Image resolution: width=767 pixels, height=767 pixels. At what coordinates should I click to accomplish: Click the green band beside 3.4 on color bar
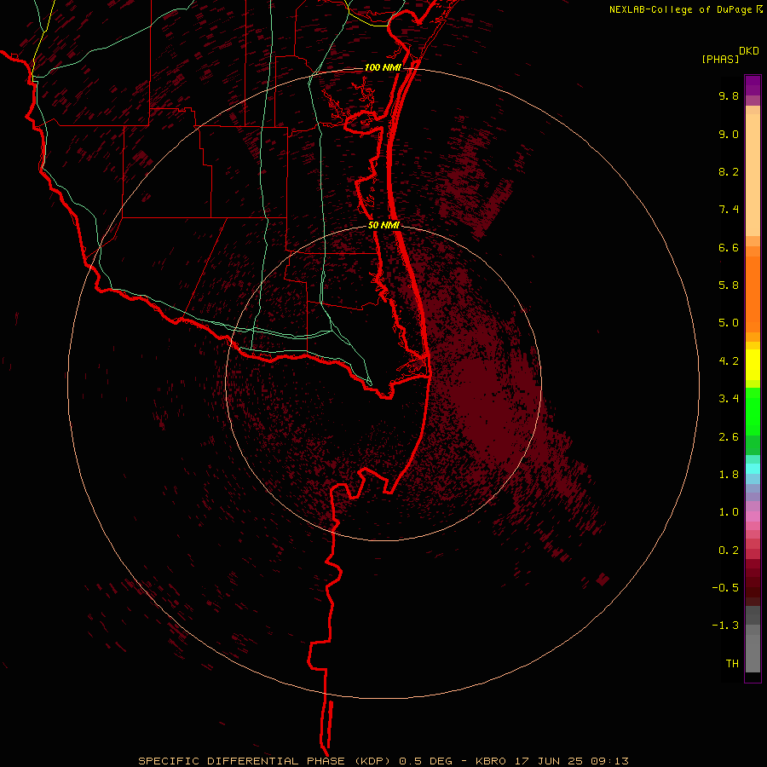point(753,411)
